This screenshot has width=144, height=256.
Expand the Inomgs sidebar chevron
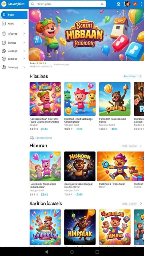(x=24, y=67)
